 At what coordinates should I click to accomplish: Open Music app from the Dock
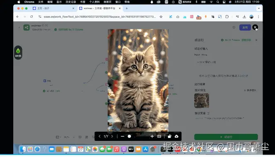(117, 149)
